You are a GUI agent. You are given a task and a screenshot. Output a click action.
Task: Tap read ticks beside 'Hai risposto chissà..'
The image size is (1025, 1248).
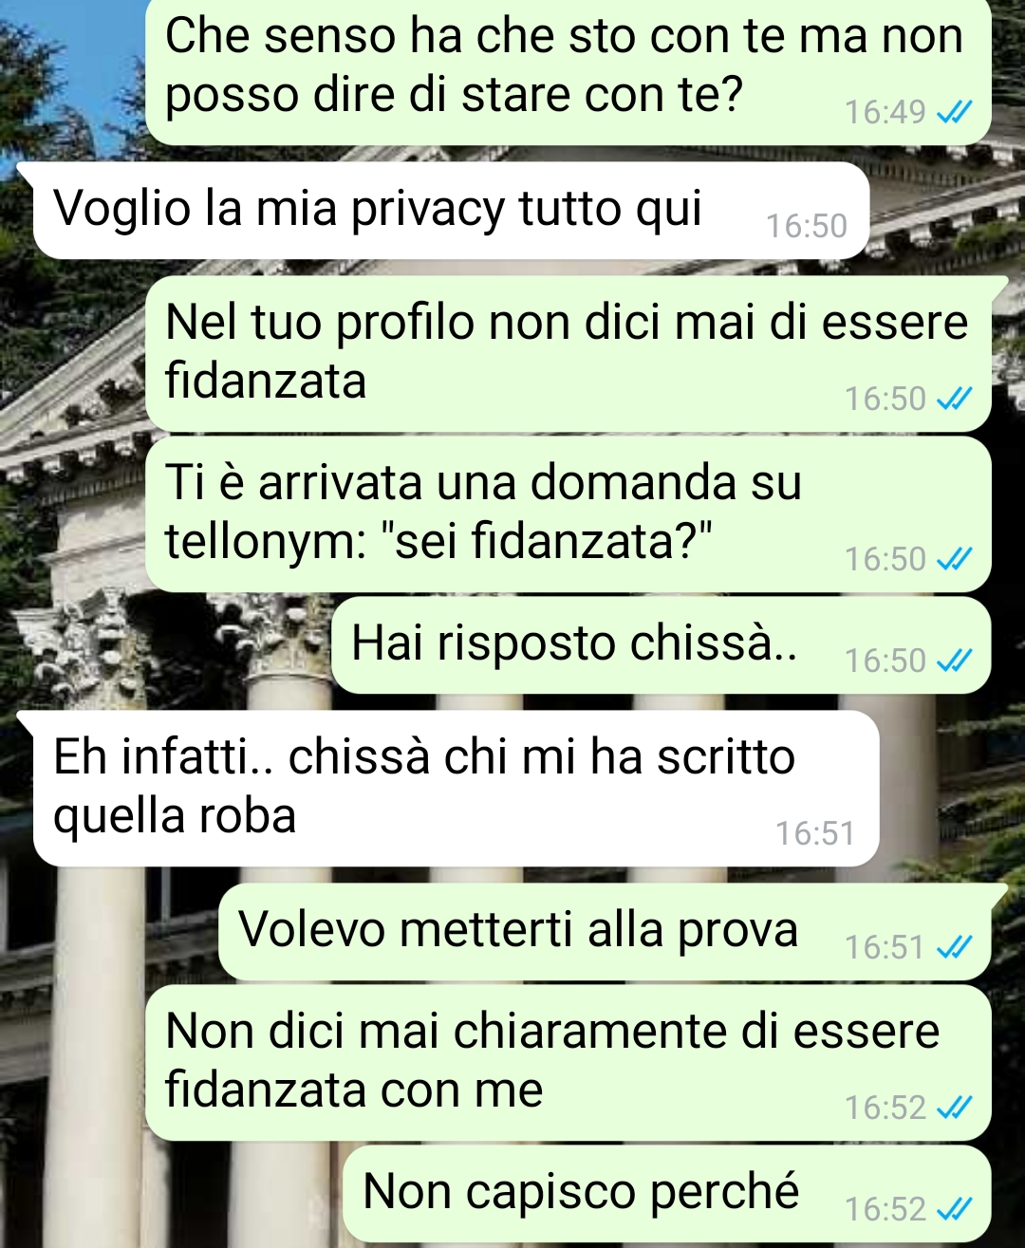pos(954,661)
